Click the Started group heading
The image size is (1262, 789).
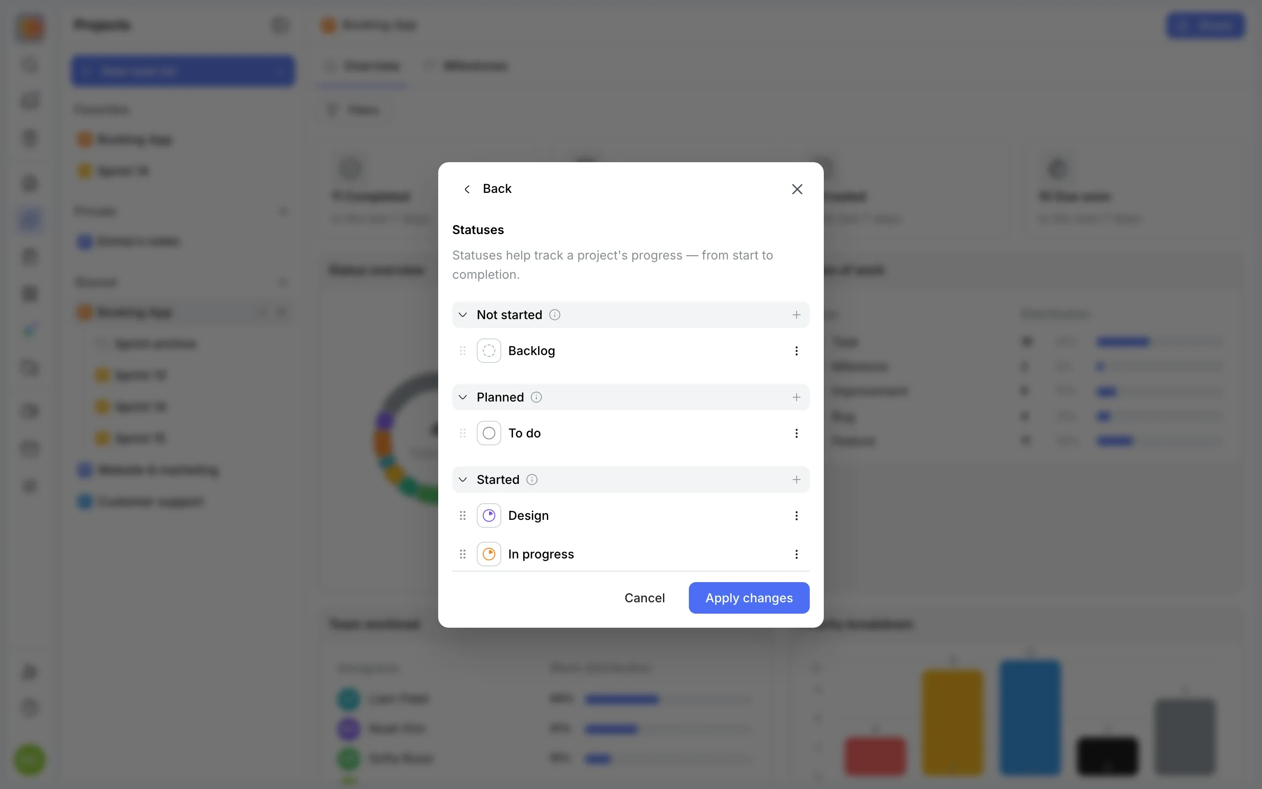pyautogui.click(x=498, y=480)
